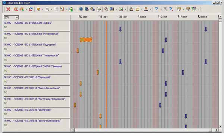
Task: Click the plain blue square object icon
Action: click(81, 9)
